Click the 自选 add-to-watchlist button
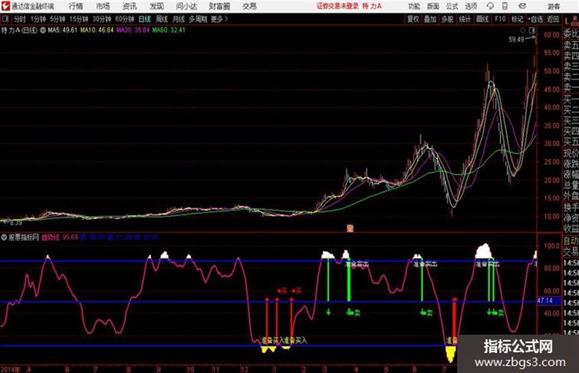Screen dimensions: 579x373 tap(535, 19)
